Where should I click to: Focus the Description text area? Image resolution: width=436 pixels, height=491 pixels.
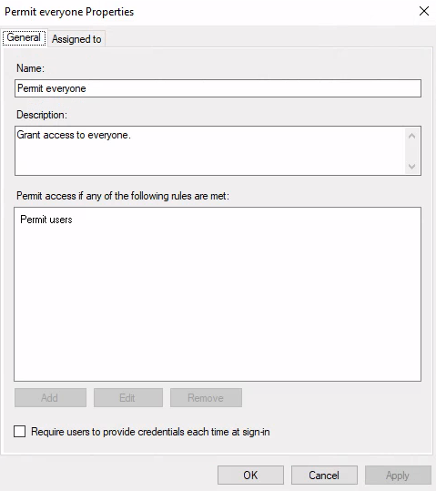coord(209,150)
